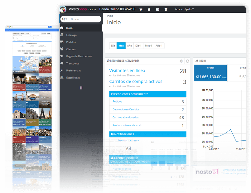
Task: Collapse the sidebar with the bars handle
Action: 81,88
